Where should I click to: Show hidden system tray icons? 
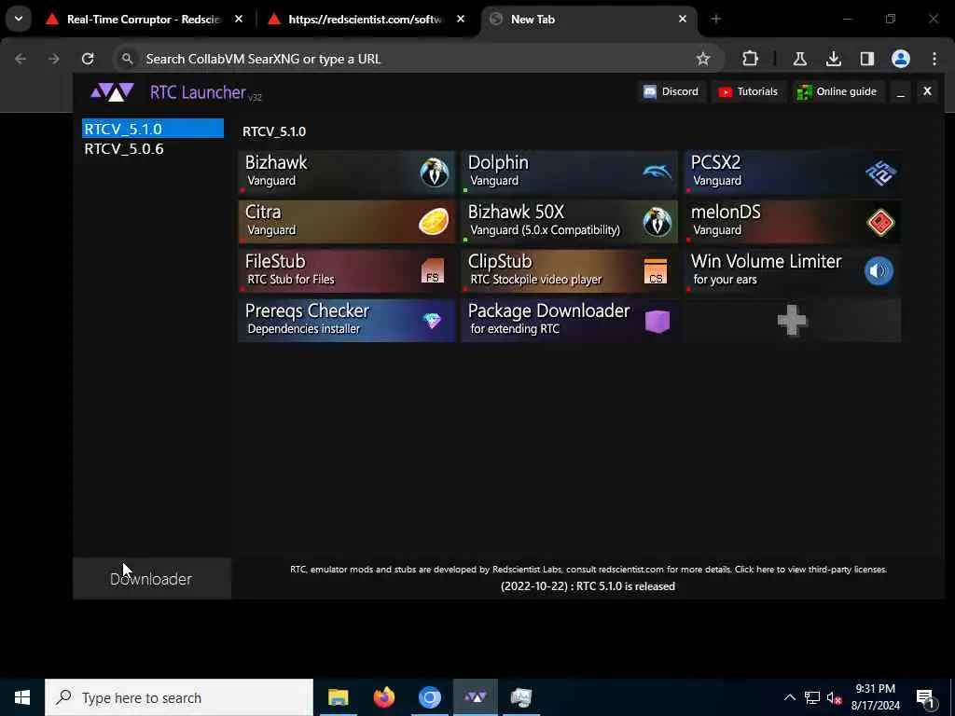(x=789, y=697)
